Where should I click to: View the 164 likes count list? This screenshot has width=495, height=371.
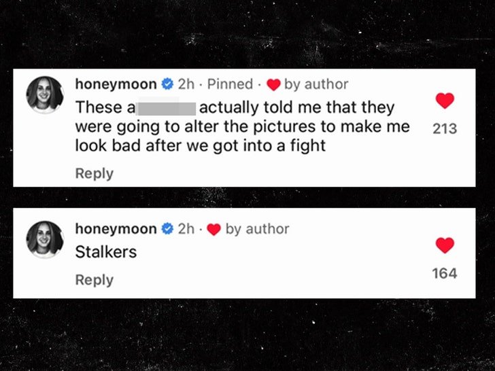pyautogui.click(x=445, y=273)
